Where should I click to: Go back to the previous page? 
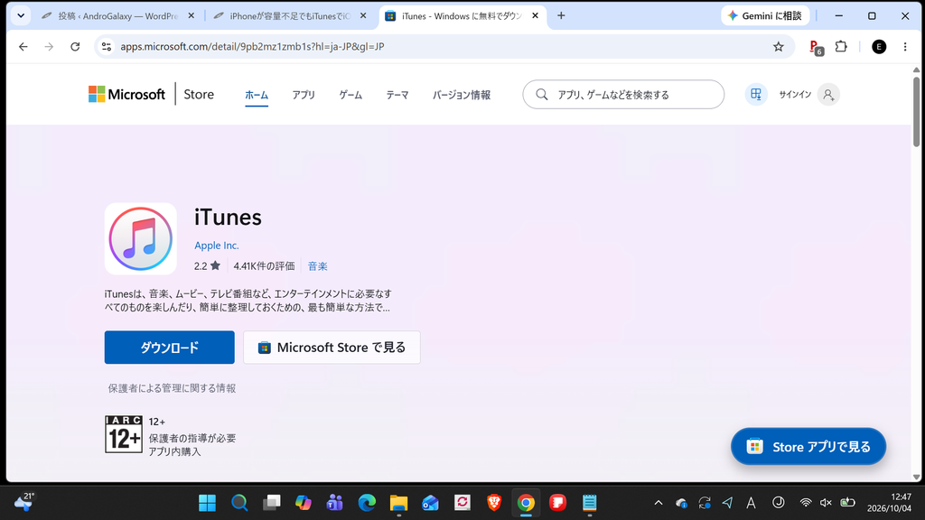(23, 47)
